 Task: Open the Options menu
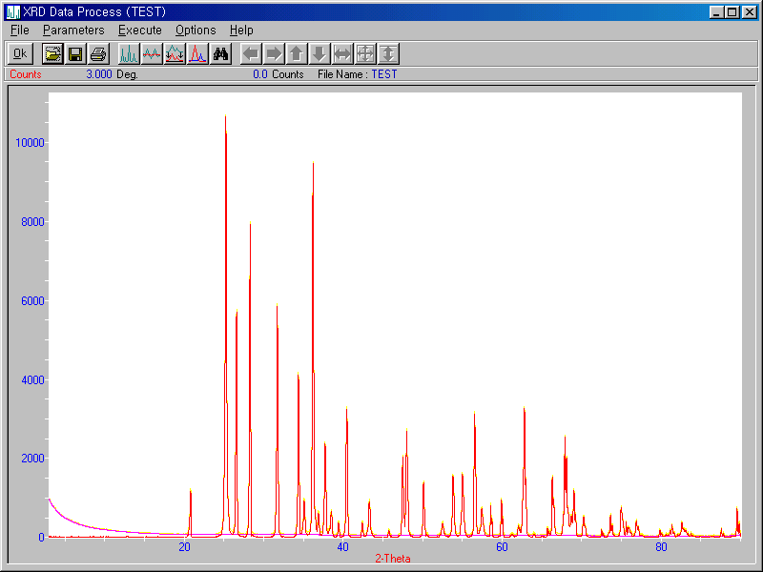196,31
